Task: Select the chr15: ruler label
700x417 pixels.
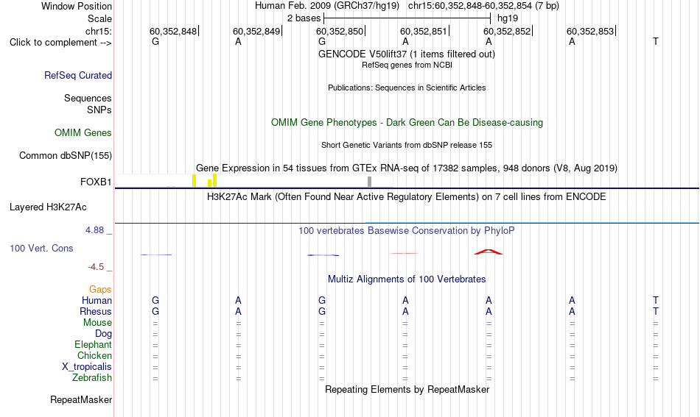Action: pyautogui.click(x=98, y=31)
